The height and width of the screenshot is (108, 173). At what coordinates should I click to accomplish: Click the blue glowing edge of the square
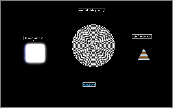(26, 53)
